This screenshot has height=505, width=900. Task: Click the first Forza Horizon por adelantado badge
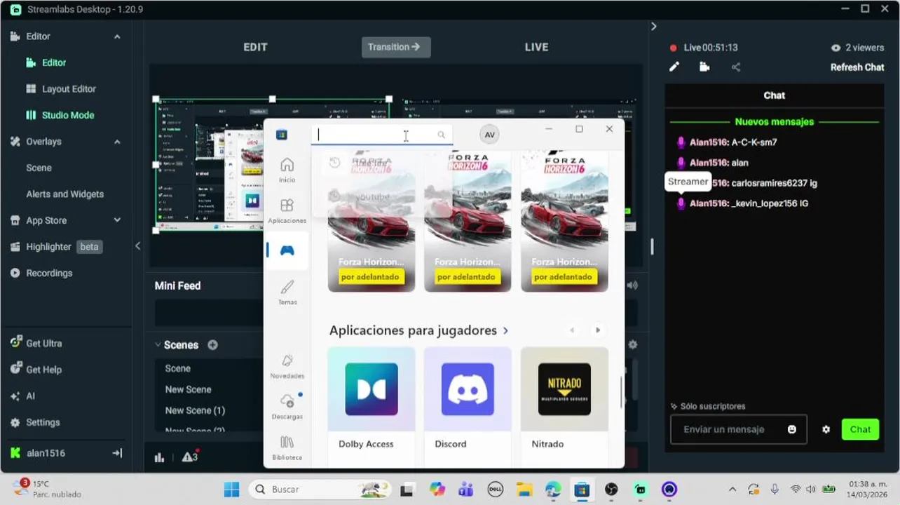370,277
